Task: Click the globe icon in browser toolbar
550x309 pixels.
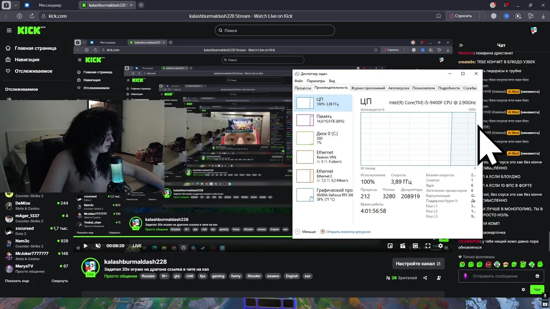Action: pos(494,16)
